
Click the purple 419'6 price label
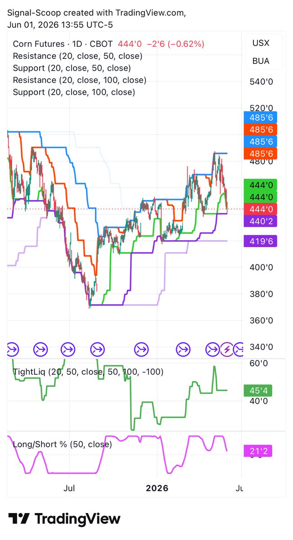point(260,241)
